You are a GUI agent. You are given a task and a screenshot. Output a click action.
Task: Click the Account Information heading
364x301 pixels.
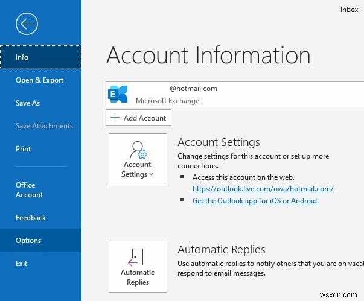(208, 55)
